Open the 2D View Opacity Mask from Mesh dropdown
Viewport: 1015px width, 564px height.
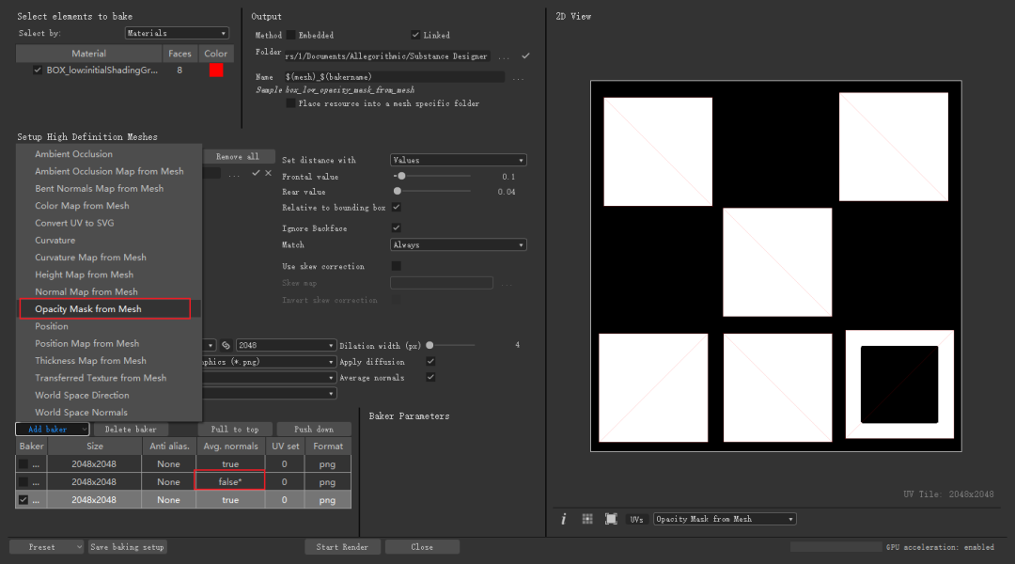[725, 519]
